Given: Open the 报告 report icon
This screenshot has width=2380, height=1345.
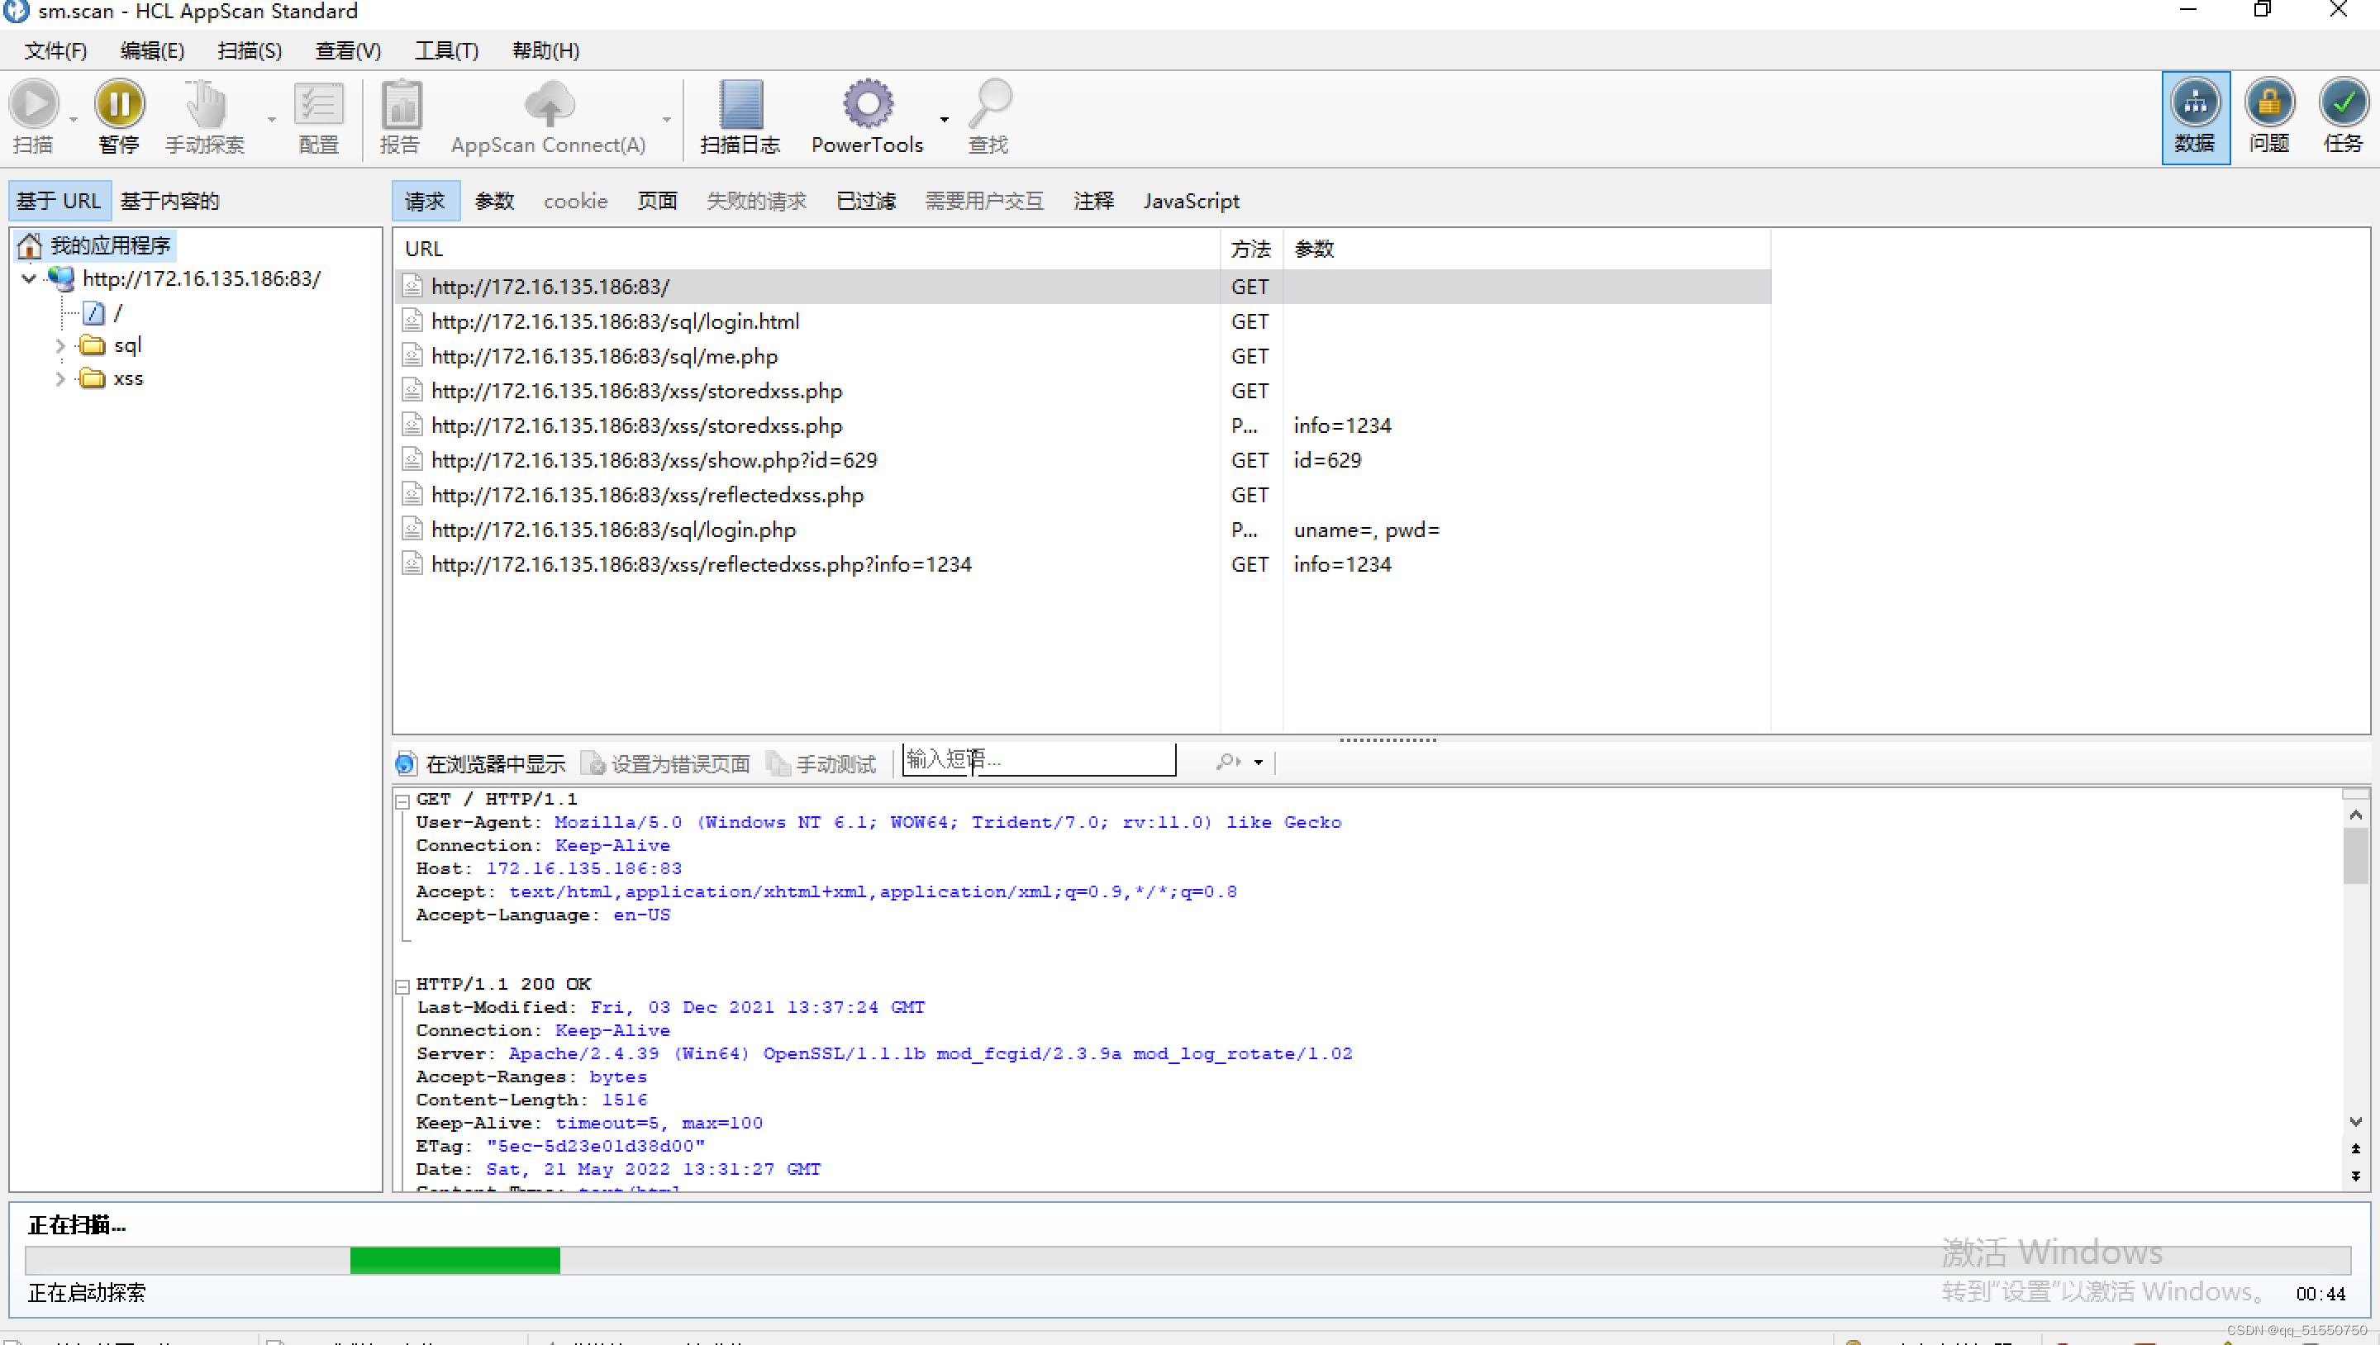Looking at the screenshot, I should [x=400, y=103].
